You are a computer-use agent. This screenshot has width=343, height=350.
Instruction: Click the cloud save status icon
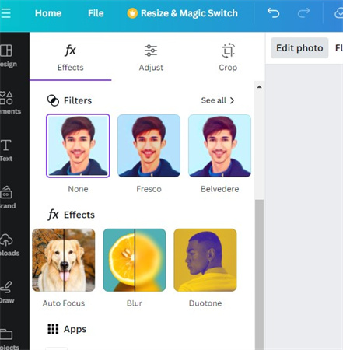338,13
